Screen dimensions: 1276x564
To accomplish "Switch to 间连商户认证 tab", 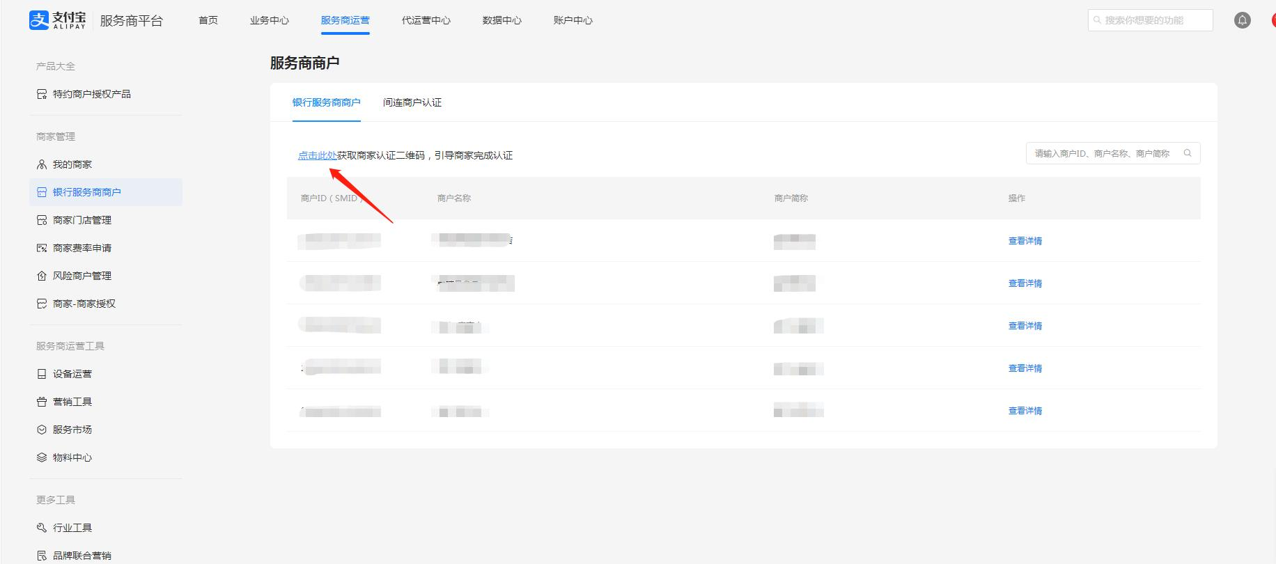I will click(412, 102).
